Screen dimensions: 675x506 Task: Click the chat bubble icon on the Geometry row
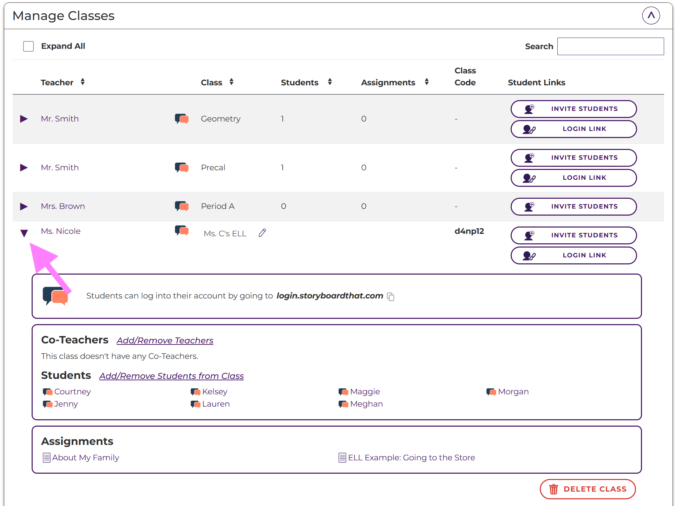182,119
